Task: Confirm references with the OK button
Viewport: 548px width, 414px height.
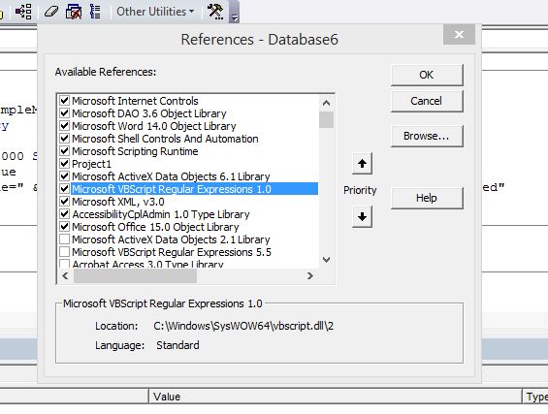Action: [x=427, y=75]
